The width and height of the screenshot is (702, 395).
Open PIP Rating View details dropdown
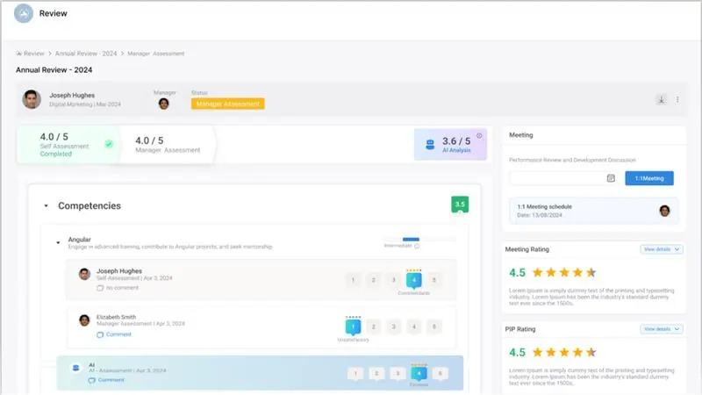(662, 329)
